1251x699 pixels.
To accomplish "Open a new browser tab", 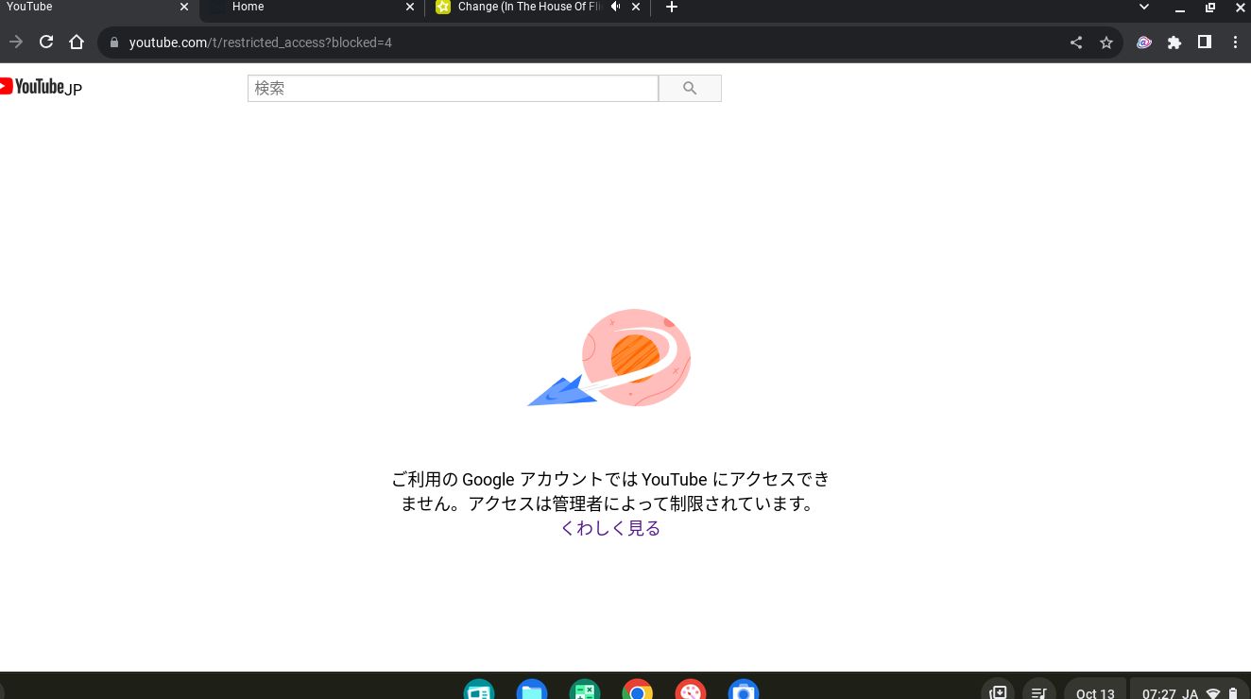I will 672,8.
